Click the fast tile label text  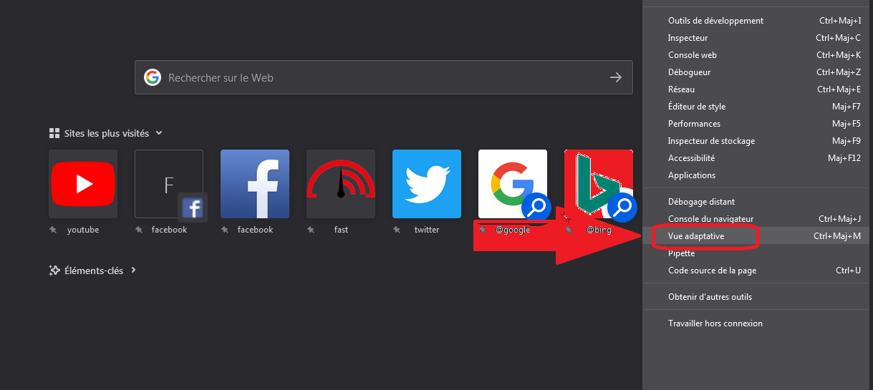pyautogui.click(x=341, y=230)
